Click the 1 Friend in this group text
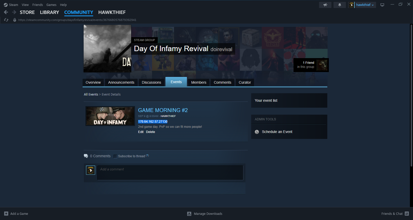The width and height of the screenshot is (413, 220). tap(306, 65)
